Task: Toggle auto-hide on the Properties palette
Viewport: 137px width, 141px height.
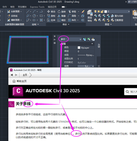Action: 55,40
